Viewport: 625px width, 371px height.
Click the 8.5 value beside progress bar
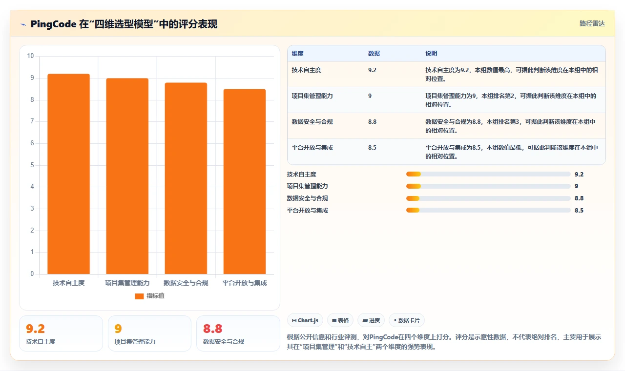[579, 210]
